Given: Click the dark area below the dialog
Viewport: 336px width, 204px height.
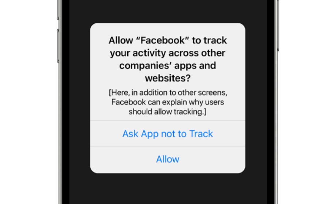Looking at the screenshot, I should pos(167,189).
